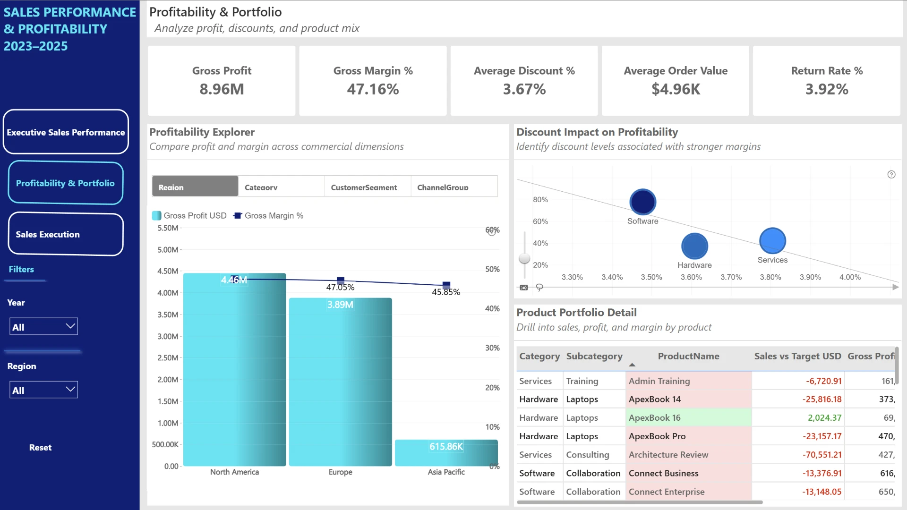Click the table's vertical scrollbar
This screenshot has height=510, width=907.
point(897,365)
